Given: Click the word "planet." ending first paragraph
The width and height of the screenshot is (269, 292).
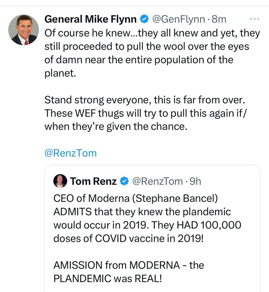Looking at the screenshot, I should [60, 73].
